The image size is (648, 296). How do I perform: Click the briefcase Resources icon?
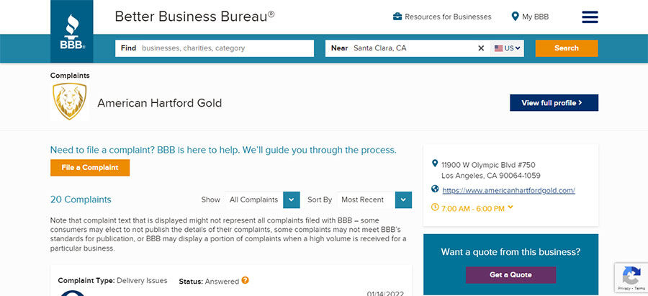397,17
